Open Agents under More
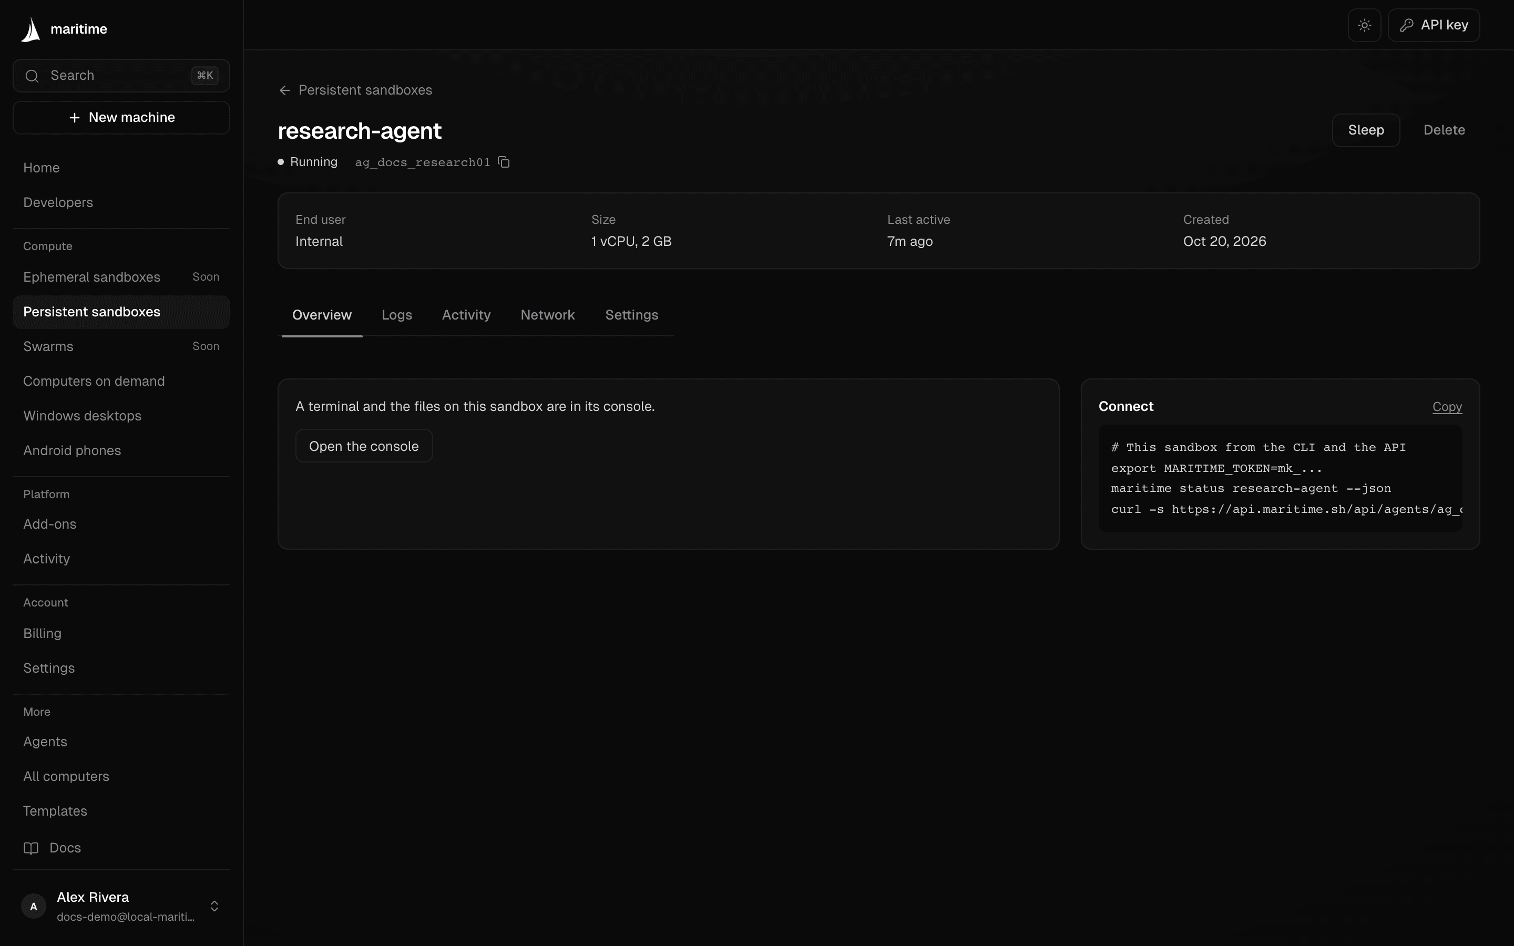 click(x=121, y=742)
